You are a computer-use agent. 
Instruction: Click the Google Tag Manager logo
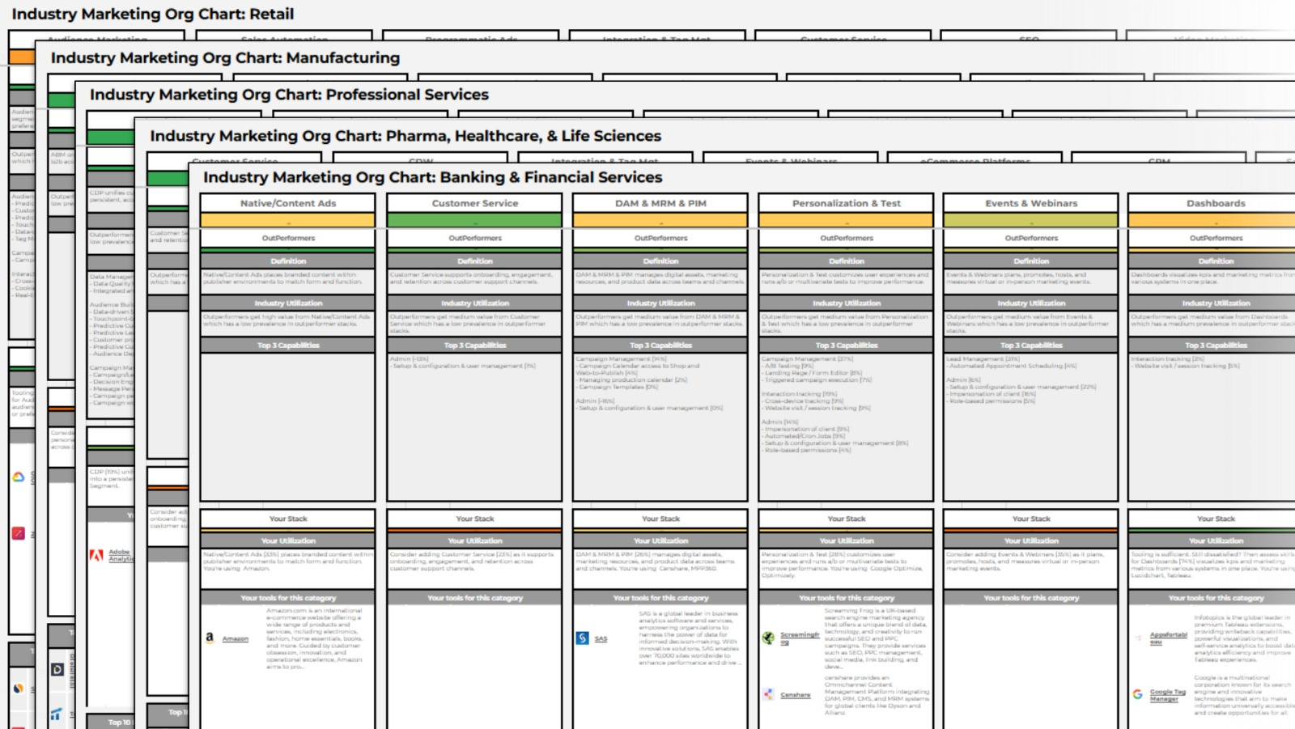coord(1137,694)
